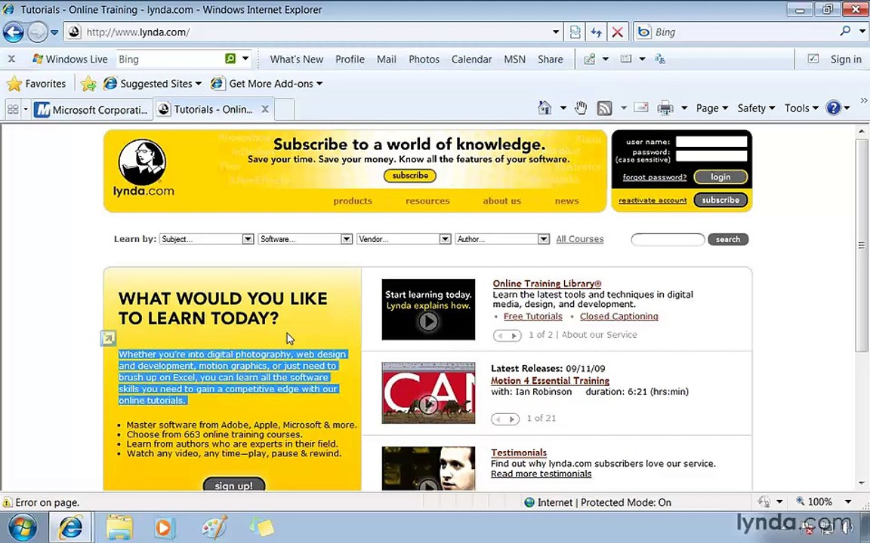Image resolution: width=870 pixels, height=543 pixels.
Task: Go back using the browser Back arrow
Action: coord(14,32)
